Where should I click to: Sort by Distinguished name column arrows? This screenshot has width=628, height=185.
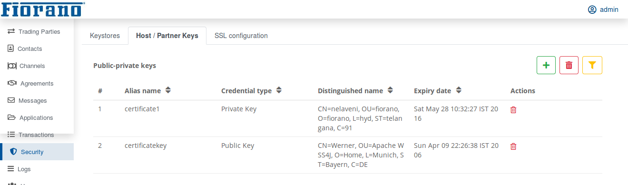tap(390, 90)
